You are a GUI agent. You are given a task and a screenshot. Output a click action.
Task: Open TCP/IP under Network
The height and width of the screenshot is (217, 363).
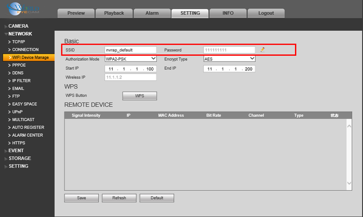tap(19, 42)
